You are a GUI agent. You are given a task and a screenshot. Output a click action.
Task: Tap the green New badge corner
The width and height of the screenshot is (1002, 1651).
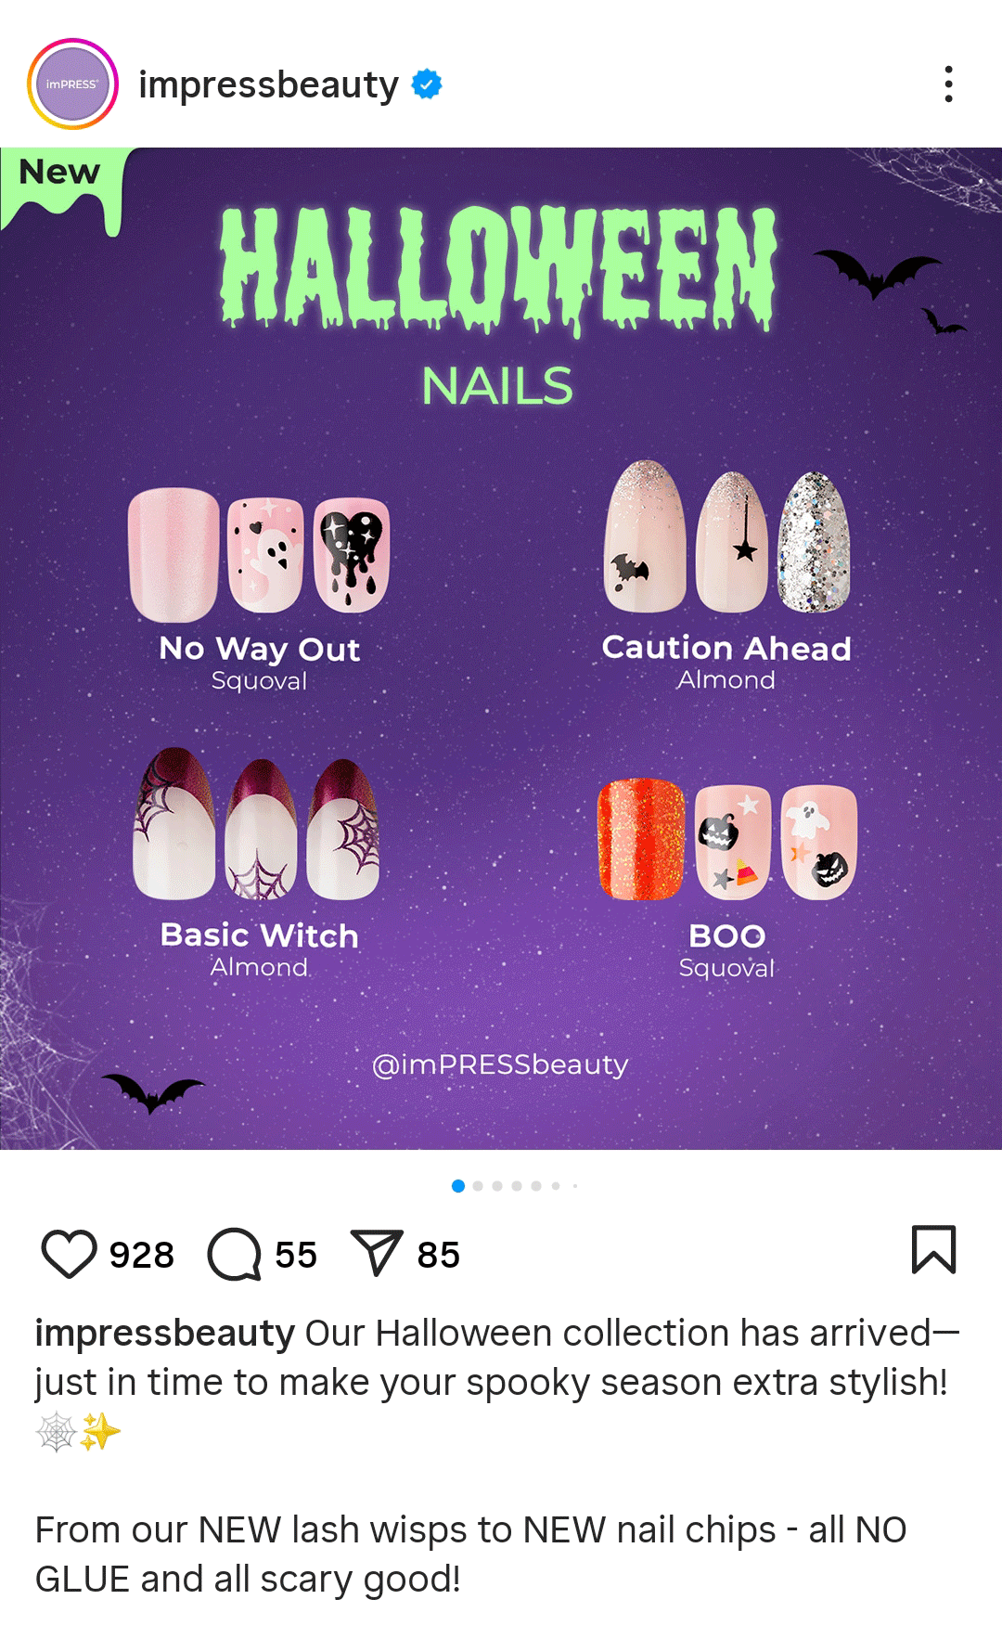click(x=61, y=184)
